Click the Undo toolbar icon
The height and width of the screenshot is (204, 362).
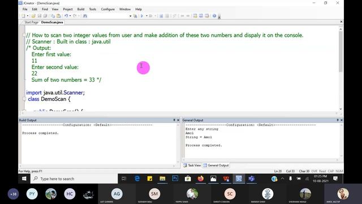[x=66, y=16]
